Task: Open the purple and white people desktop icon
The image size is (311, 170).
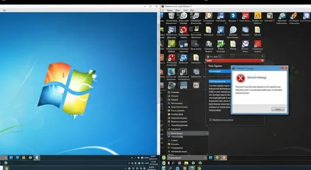Action: click(245, 44)
